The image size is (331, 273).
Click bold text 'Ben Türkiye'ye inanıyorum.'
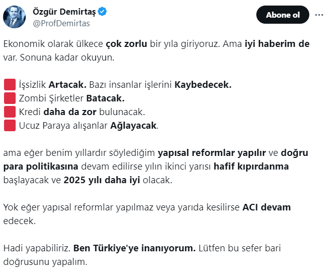coord(134,248)
